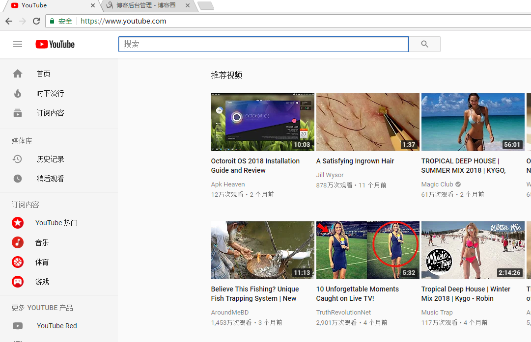Click the red gamepad icon

(x=18, y=282)
